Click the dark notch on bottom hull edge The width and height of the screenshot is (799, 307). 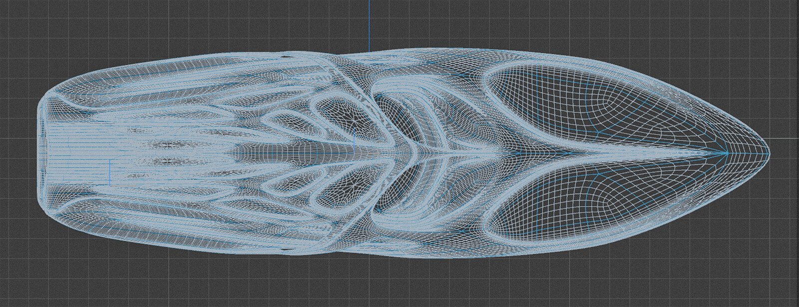[x=285, y=249]
